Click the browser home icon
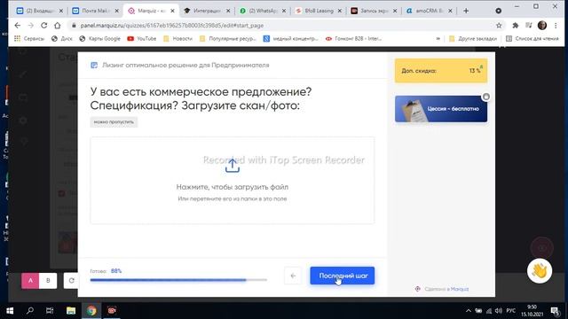Viewport: 568px width, 319px height. pos(57,26)
